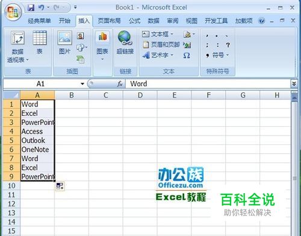Switch to the 加载项 tab
301x236 pixels.
[x=244, y=21]
